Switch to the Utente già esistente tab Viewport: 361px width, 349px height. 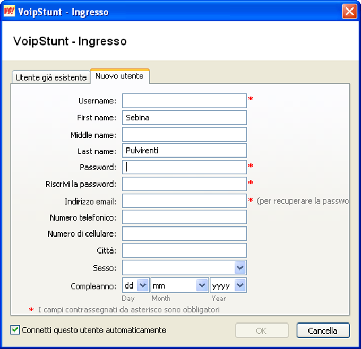click(51, 77)
